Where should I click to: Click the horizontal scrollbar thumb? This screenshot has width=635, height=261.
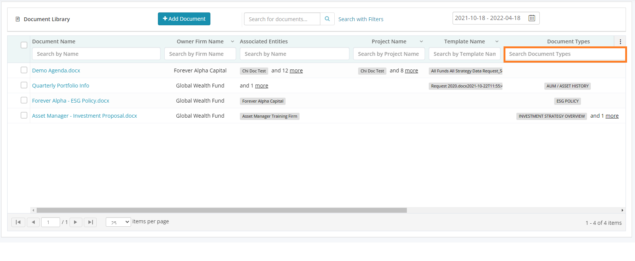(222, 210)
